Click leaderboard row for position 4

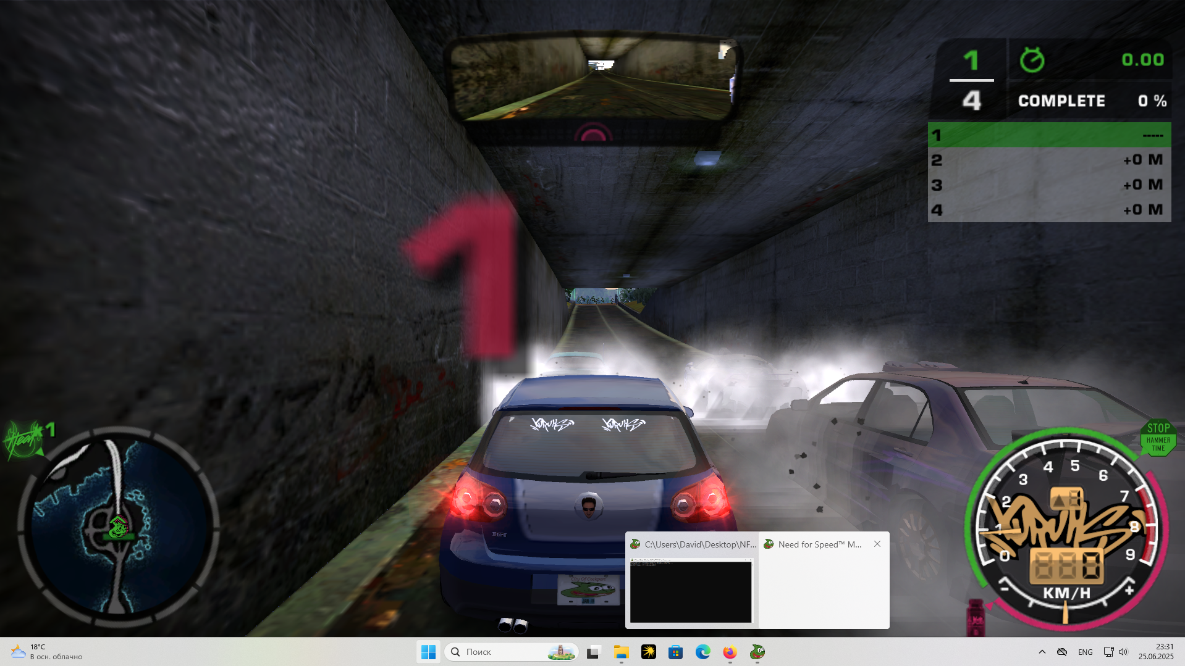coord(1049,210)
